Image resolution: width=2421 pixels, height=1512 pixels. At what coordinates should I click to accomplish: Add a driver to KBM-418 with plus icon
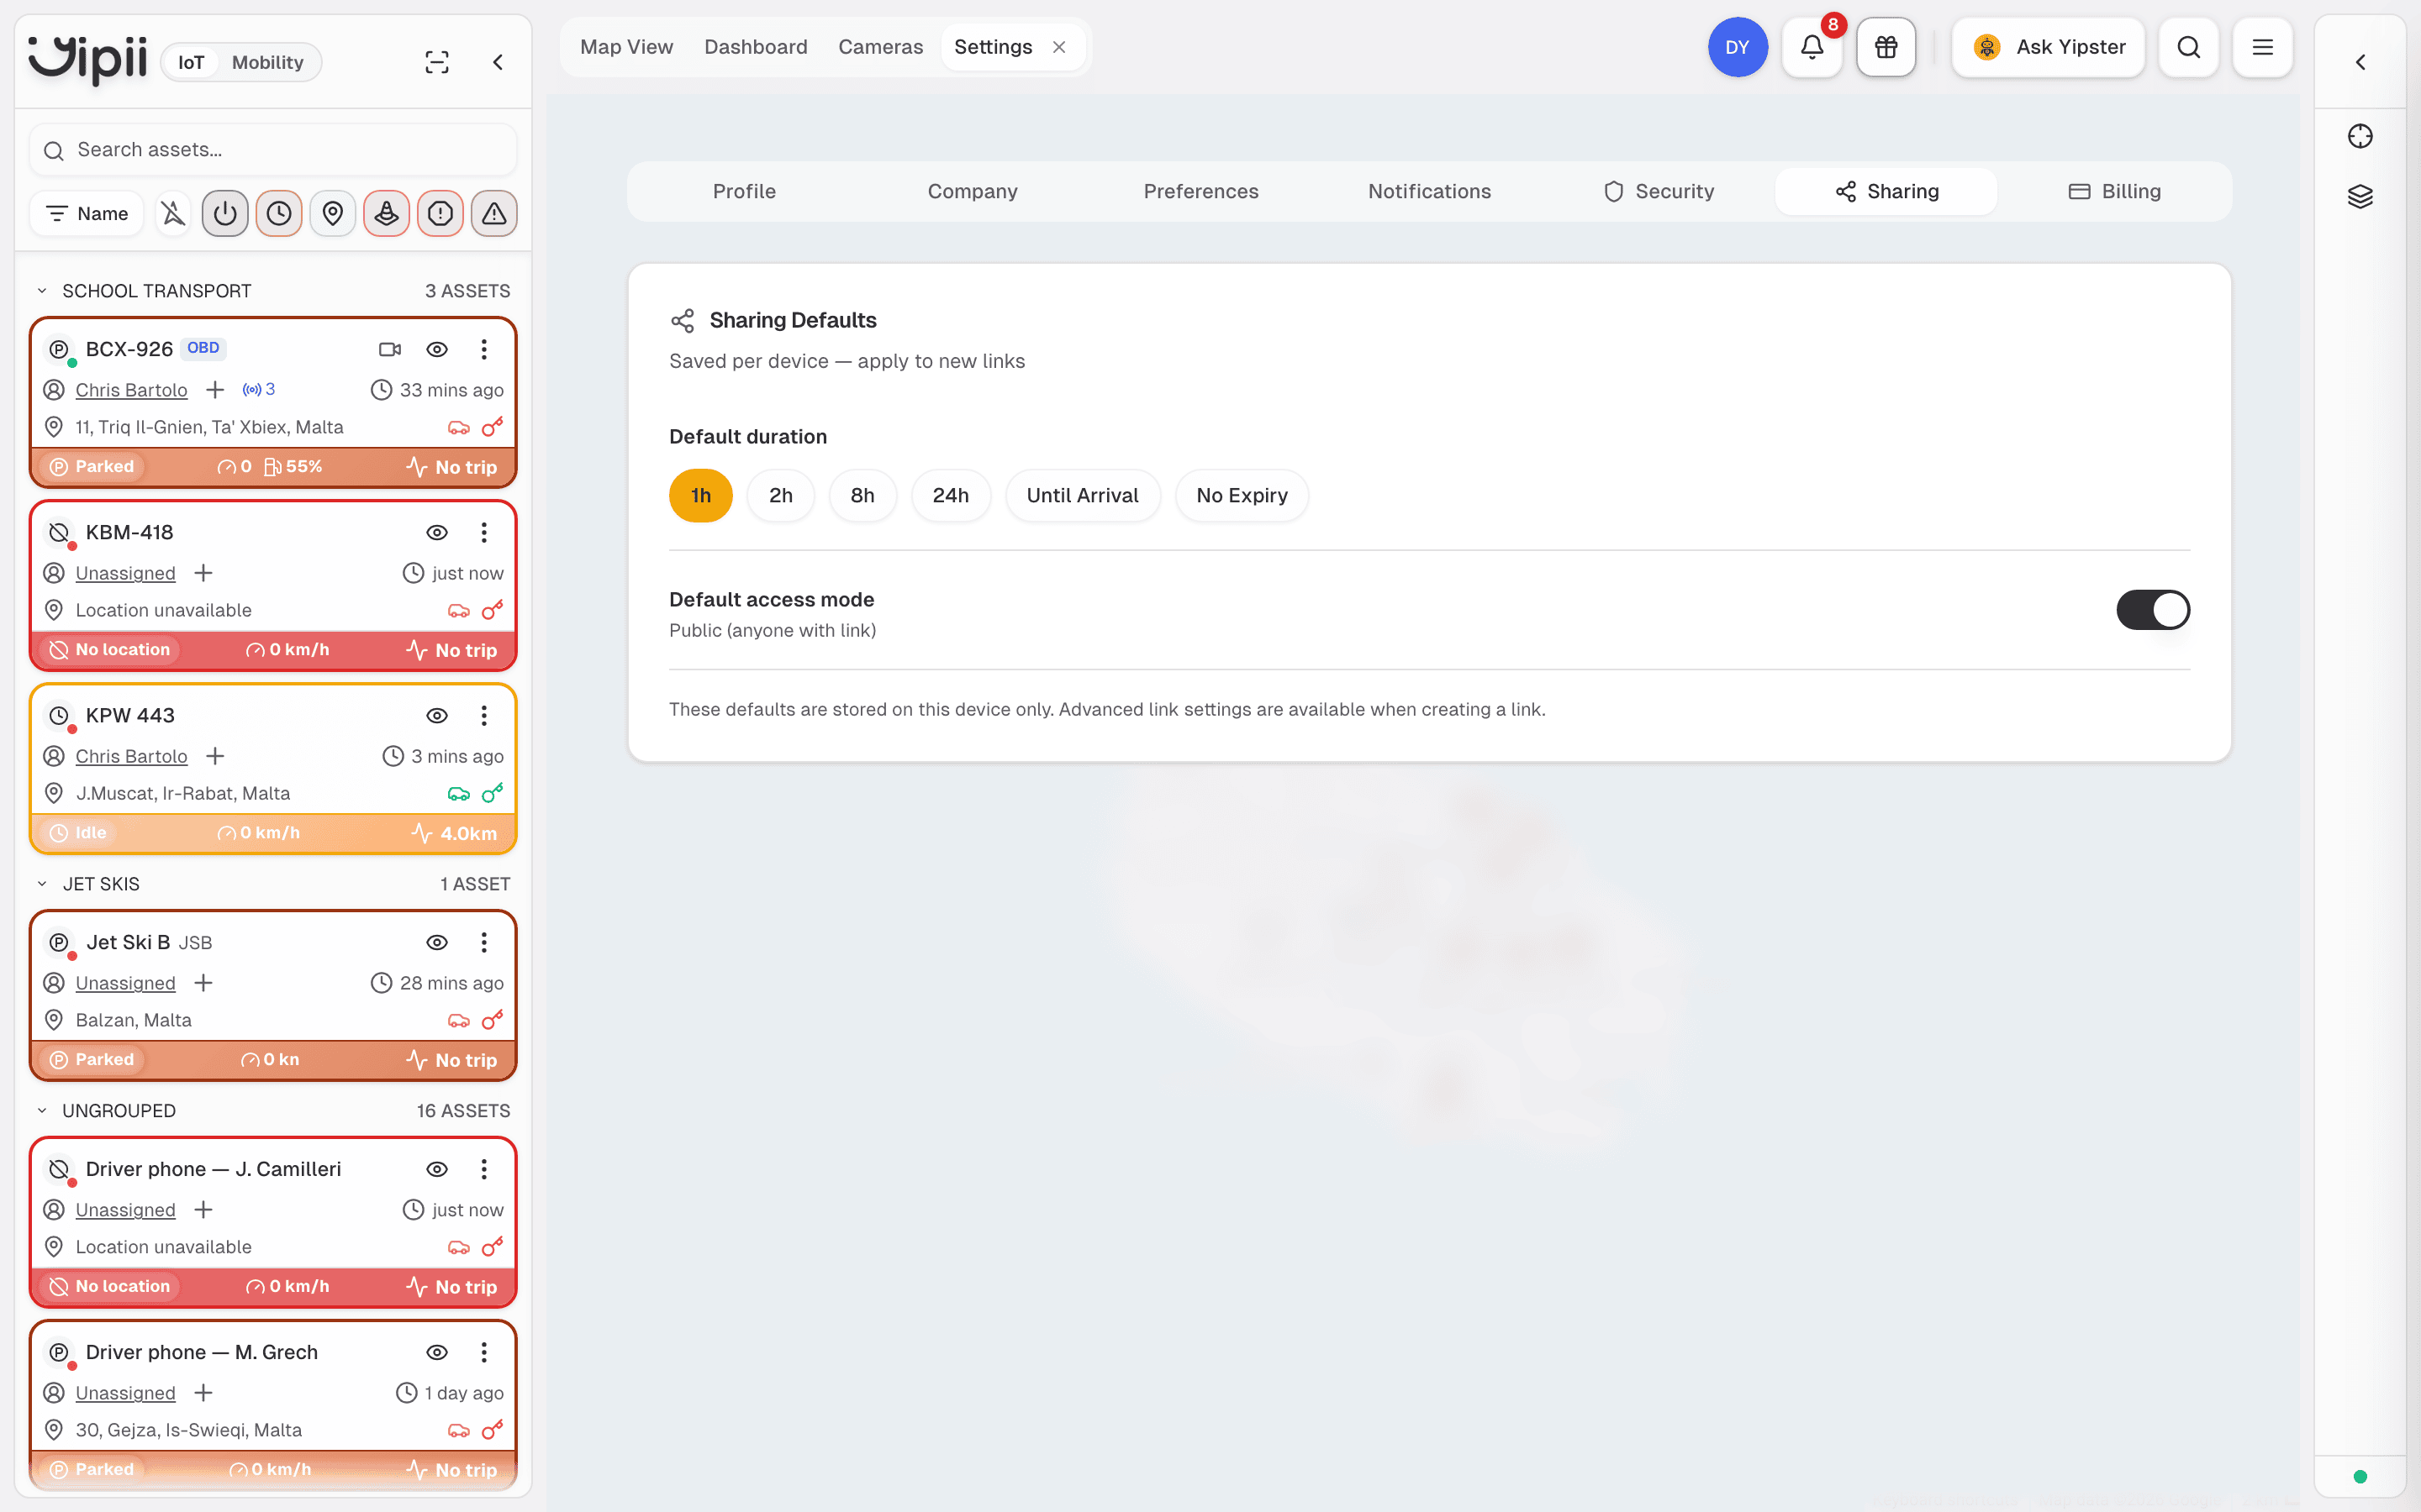203,573
